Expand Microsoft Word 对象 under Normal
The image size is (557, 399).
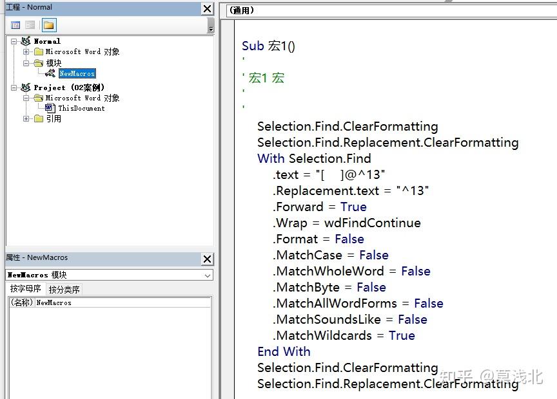click(x=26, y=51)
